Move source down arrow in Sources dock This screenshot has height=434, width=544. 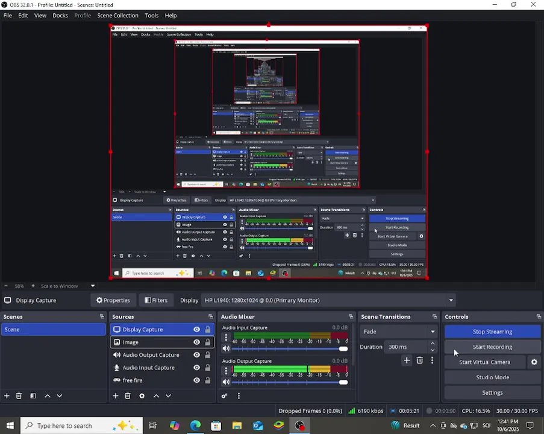(x=168, y=396)
